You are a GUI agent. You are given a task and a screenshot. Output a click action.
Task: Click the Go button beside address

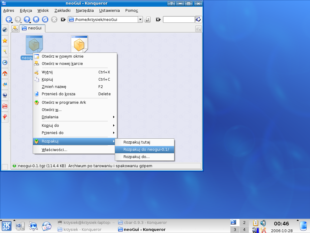(147, 19)
